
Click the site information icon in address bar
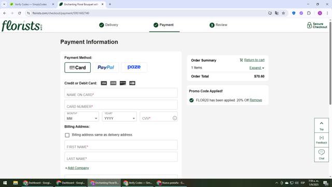click(x=29, y=13)
